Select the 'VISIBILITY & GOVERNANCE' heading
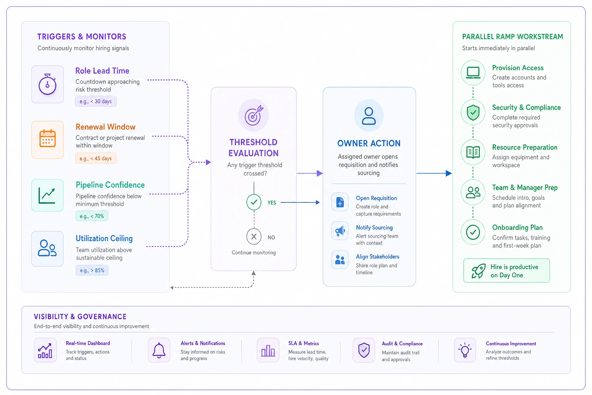The image size is (592, 395). [x=80, y=317]
